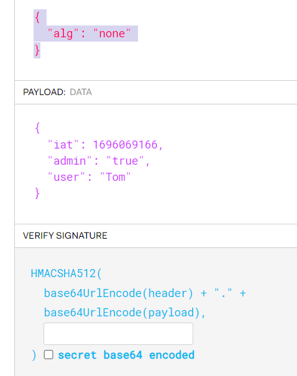Click the base64UrlEncode(payload) line

pos(125,313)
